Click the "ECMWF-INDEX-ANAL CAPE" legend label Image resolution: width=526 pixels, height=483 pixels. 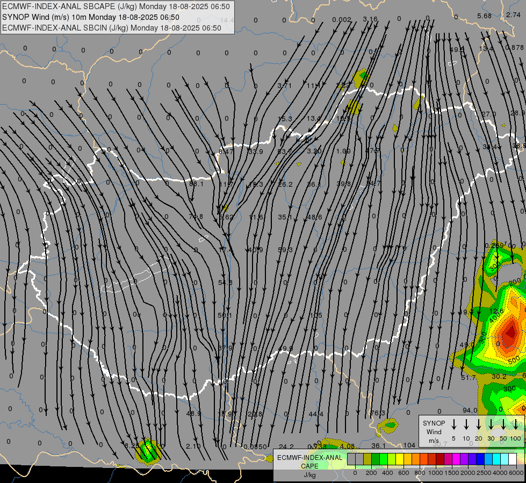point(309,462)
